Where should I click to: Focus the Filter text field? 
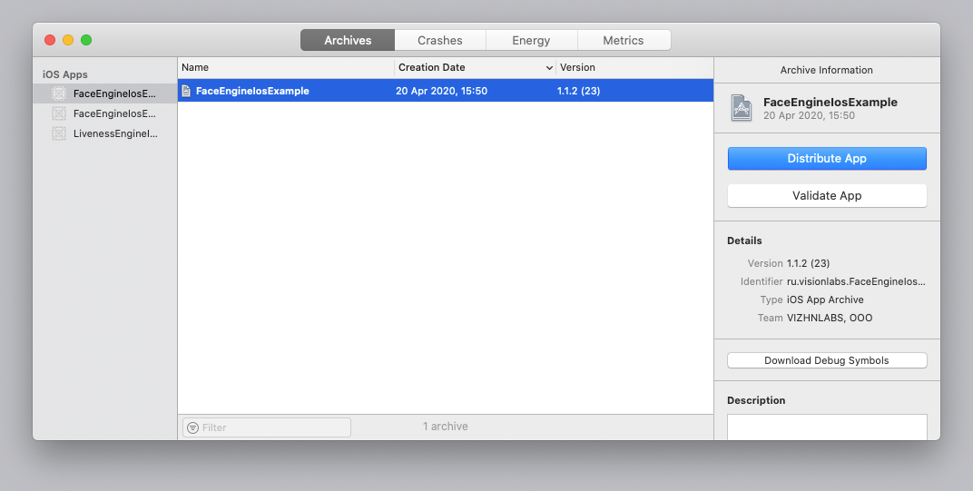[x=272, y=427]
